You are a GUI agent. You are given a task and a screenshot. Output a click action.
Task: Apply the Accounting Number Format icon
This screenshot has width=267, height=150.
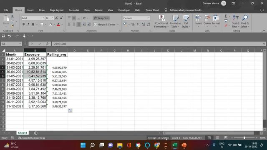tap(125, 24)
